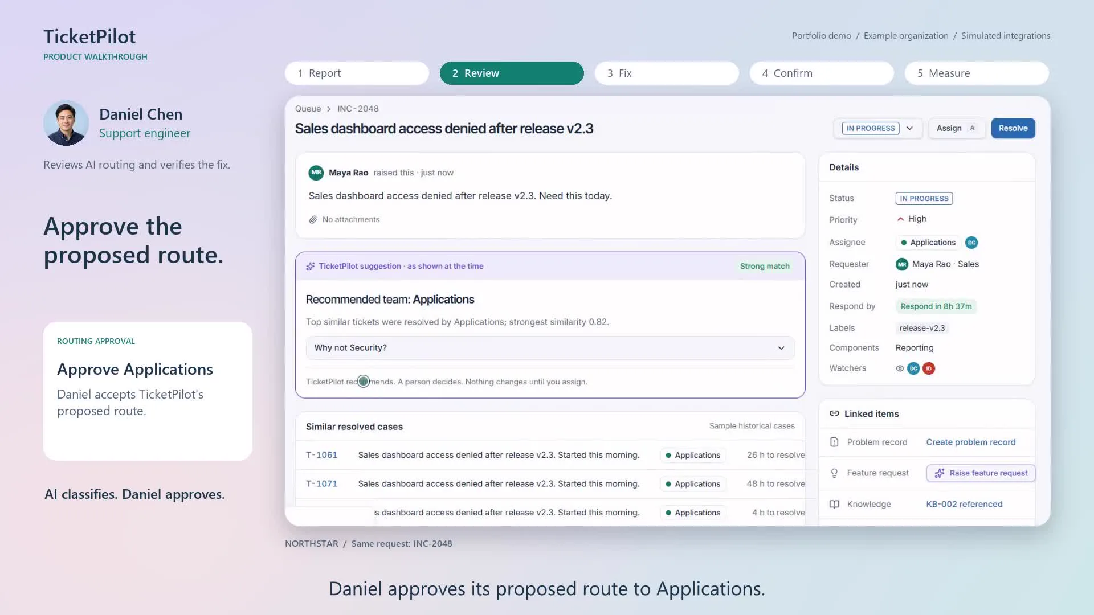This screenshot has width=1094, height=615.
Task: Click Applications chip in T-1061 row
Action: 693,455
